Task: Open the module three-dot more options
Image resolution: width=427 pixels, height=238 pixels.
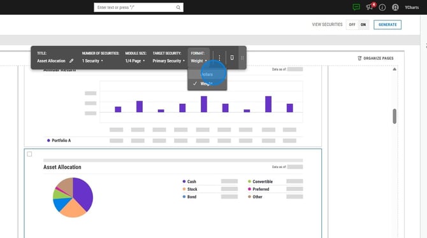Action: (219, 58)
